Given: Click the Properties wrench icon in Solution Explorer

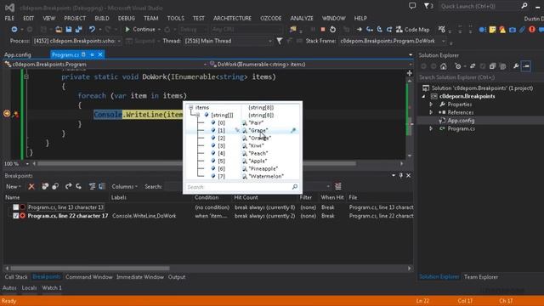Looking at the screenshot, I should pos(516,66).
